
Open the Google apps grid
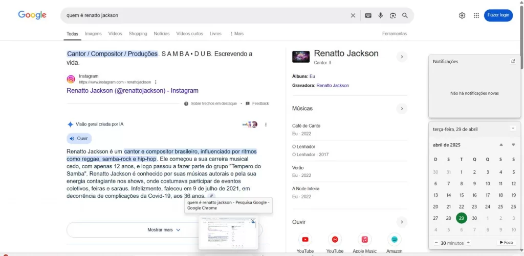click(x=476, y=15)
